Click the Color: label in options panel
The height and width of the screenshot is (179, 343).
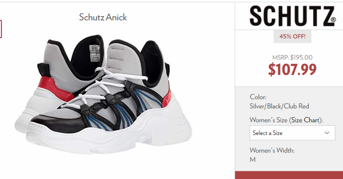pos(258,97)
